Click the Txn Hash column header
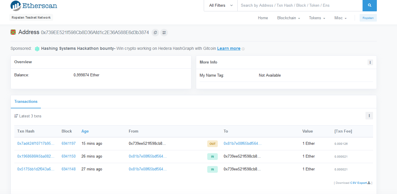The height and width of the screenshot is (194, 397). coord(26,131)
